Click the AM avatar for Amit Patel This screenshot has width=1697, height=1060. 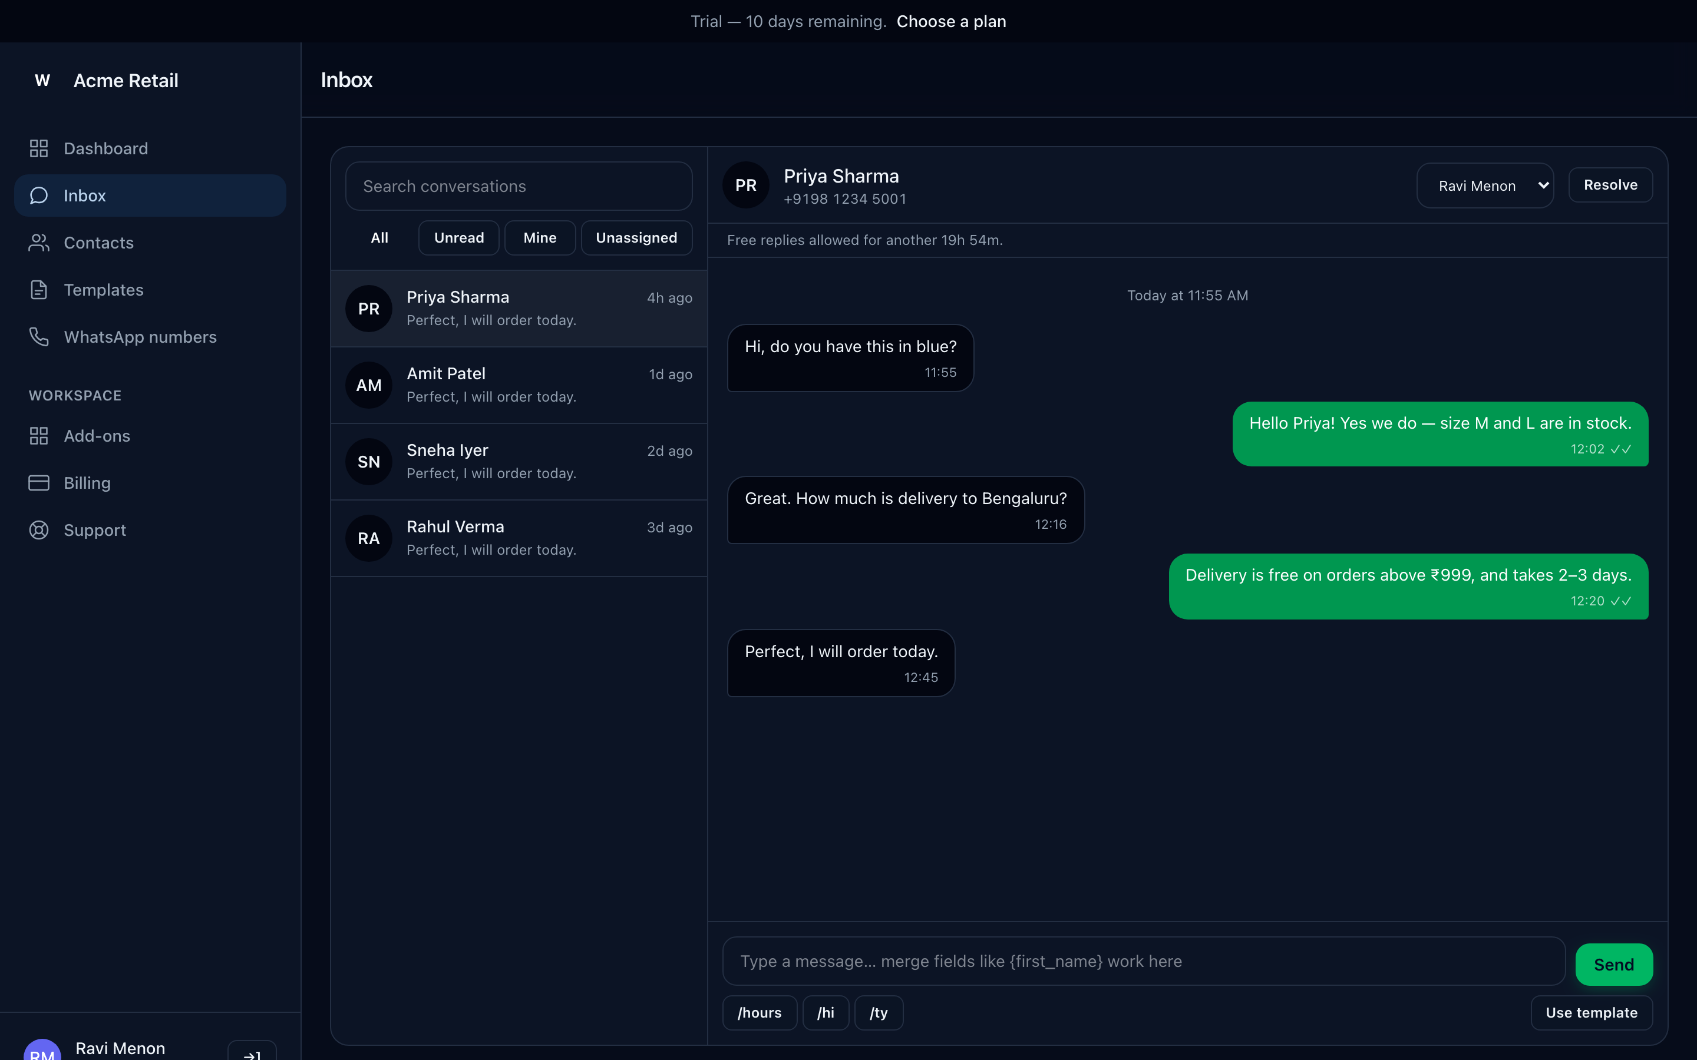coord(369,385)
